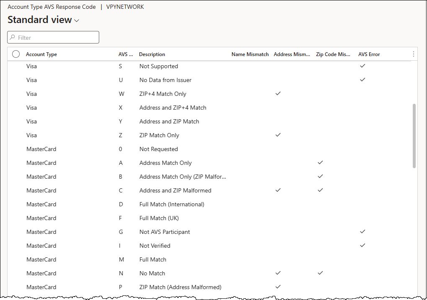The image size is (427, 300).
Task: Click the Filter search input field
Action: (x=53, y=37)
